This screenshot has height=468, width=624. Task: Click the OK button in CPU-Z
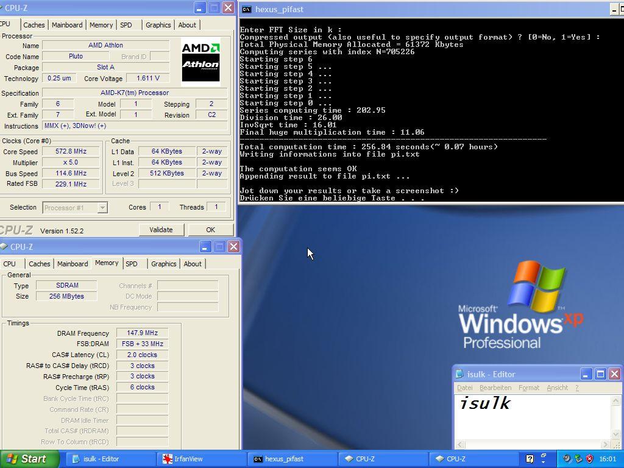point(210,230)
